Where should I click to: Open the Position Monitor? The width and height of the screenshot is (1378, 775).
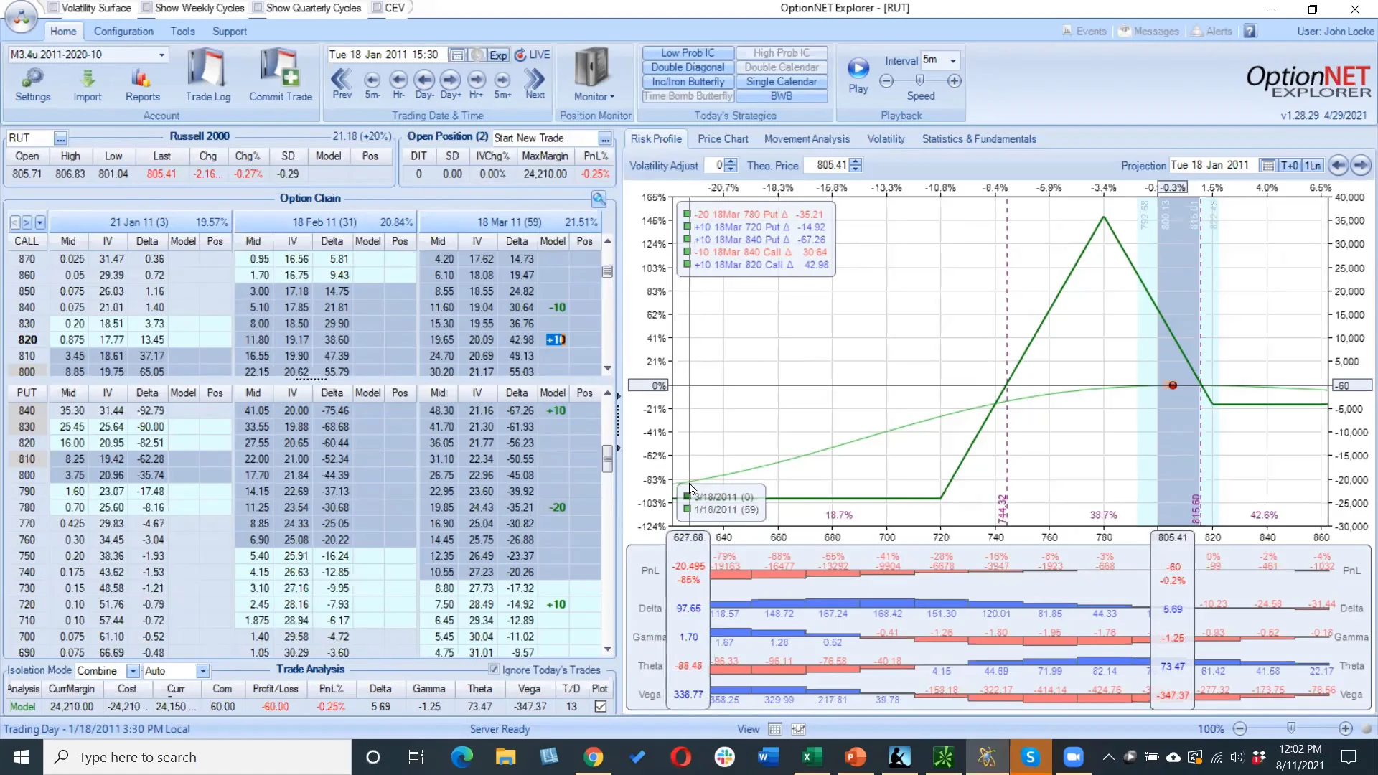tap(594, 75)
